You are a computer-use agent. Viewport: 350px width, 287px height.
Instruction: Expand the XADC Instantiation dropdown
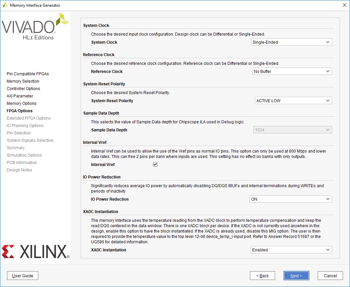(291, 250)
